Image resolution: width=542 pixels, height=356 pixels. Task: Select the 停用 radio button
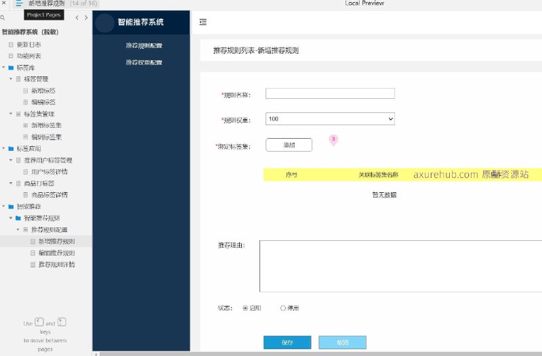point(283,308)
